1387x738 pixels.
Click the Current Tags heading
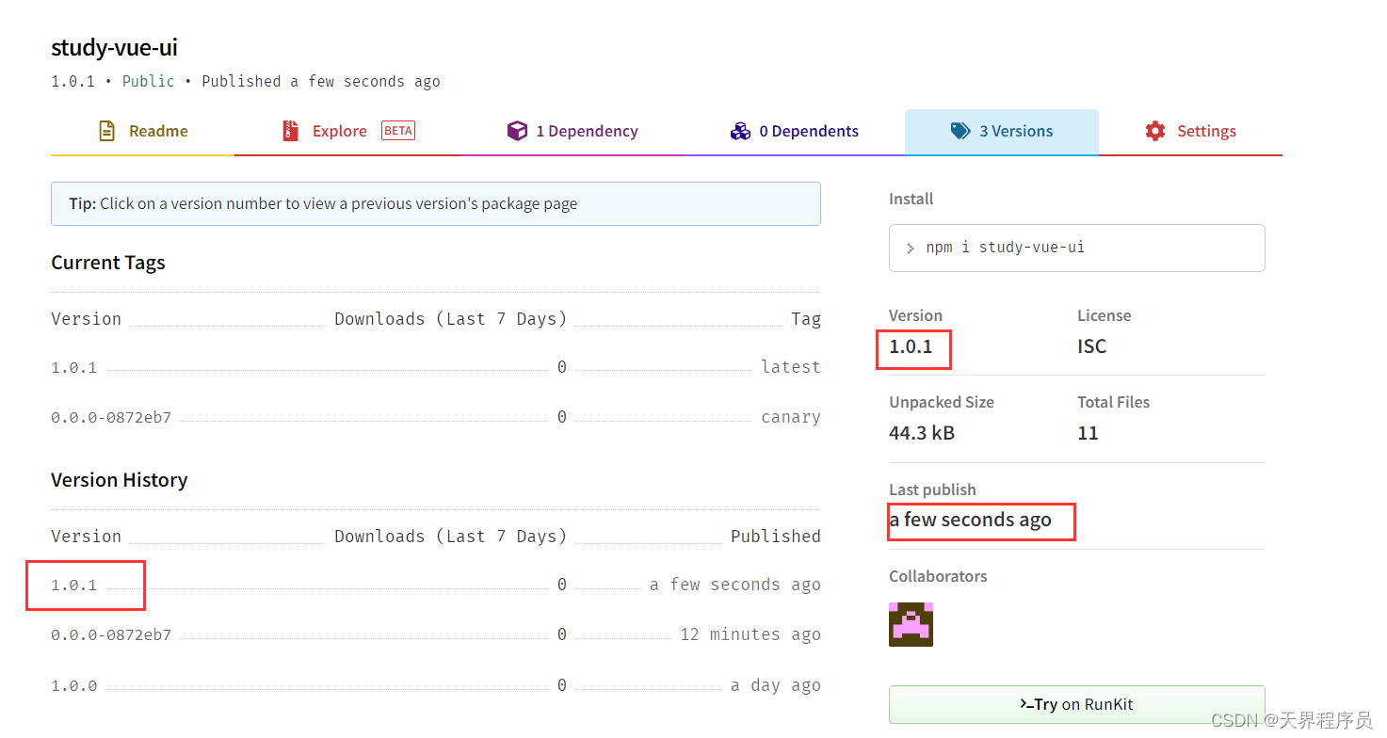tap(108, 263)
